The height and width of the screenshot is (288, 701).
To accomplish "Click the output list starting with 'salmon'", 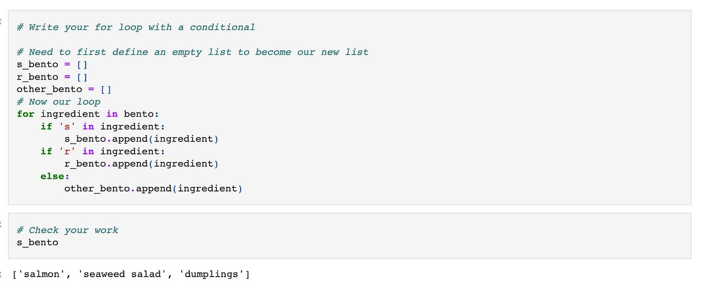I will coord(131,274).
